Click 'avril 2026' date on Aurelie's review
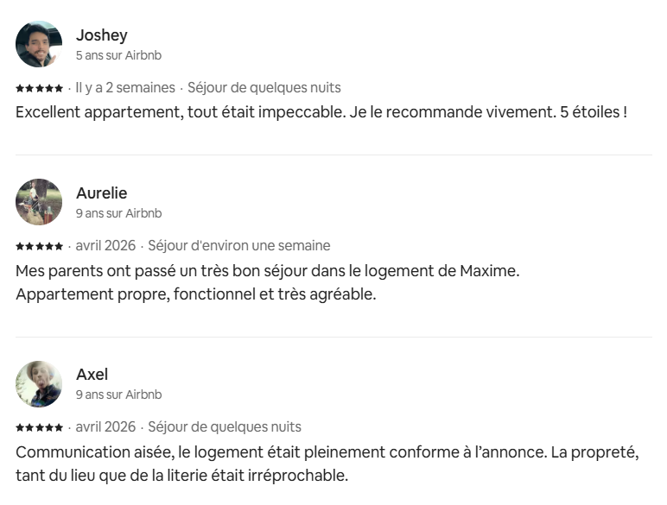667x505 pixels. click(x=105, y=246)
